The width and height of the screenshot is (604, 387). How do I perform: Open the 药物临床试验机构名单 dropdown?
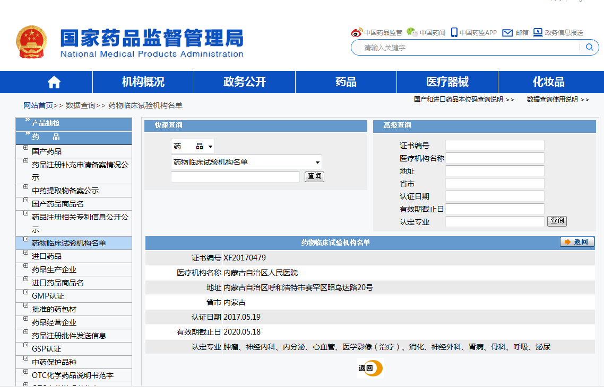pos(246,162)
